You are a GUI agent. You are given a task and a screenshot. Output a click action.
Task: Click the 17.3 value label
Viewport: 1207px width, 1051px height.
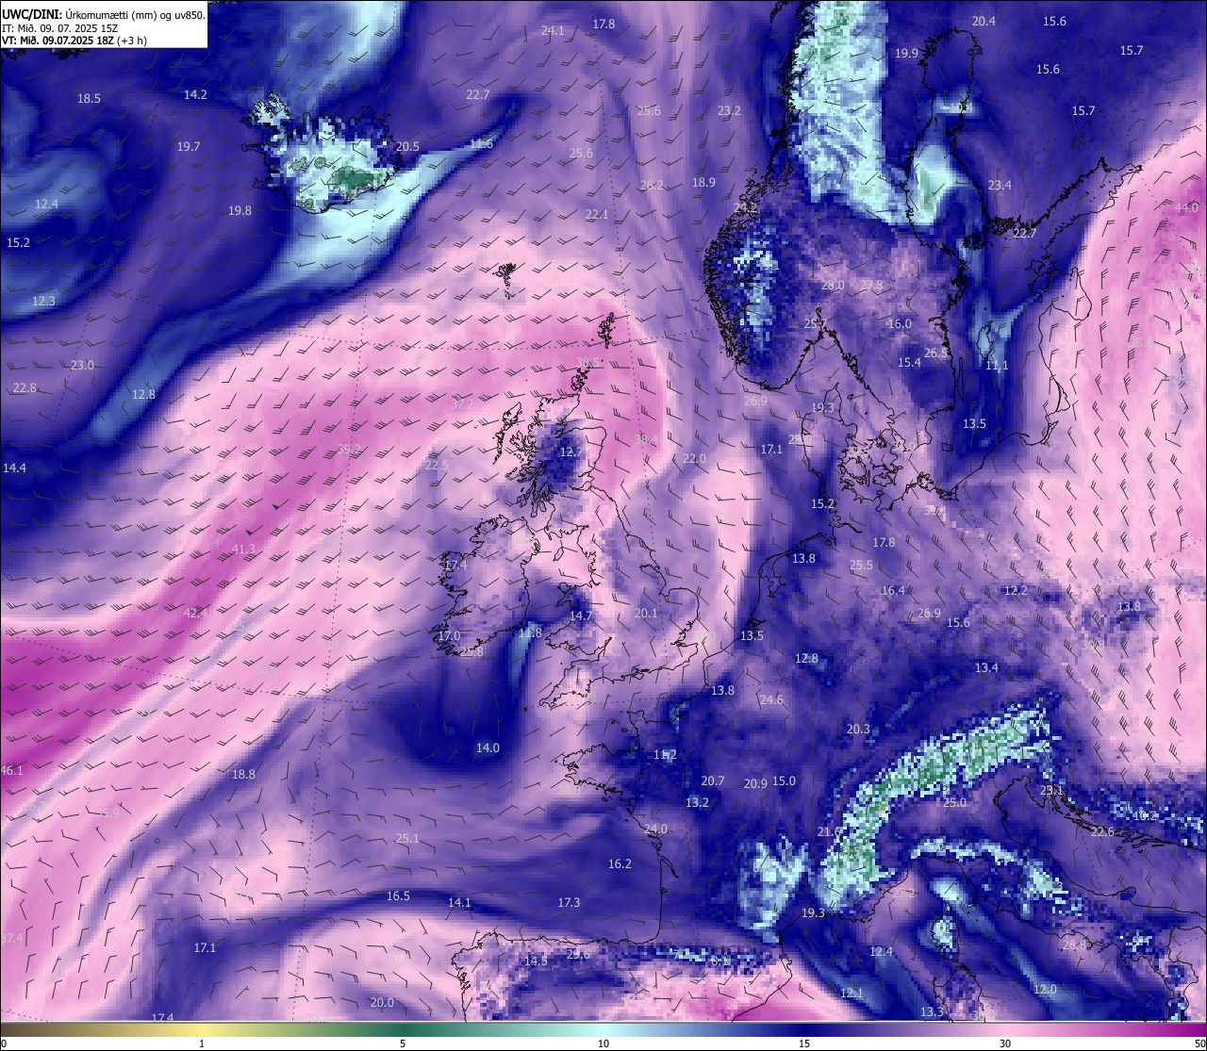point(569,902)
